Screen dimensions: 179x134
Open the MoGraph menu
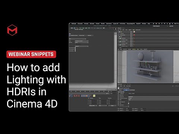[x=74, y=23]
